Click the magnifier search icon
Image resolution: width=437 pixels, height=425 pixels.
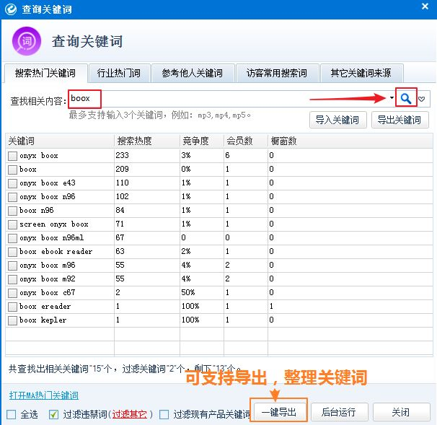coord(406,98)
